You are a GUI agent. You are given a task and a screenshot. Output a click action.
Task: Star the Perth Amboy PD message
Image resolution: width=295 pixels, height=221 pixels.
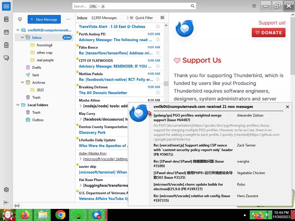coord(158,40)
